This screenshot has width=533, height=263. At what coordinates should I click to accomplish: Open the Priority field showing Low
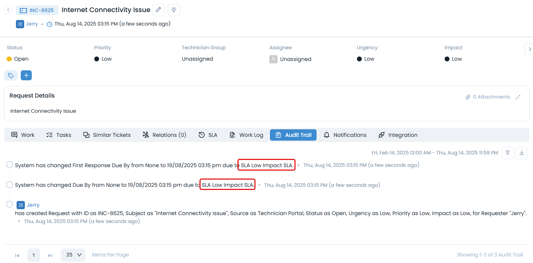click(106, 59)
